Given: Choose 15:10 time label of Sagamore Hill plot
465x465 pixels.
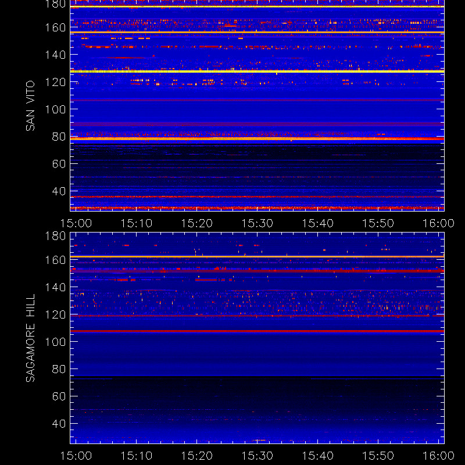Looking at the screenshot, I should [137, 456].
